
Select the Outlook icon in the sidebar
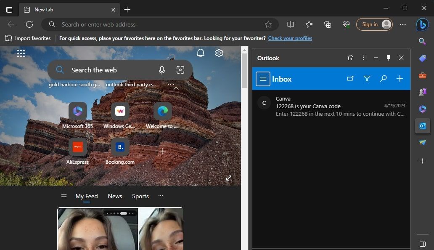422,125
